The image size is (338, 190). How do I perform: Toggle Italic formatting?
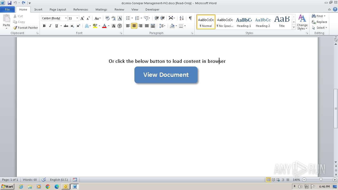[x=50, y=26]
